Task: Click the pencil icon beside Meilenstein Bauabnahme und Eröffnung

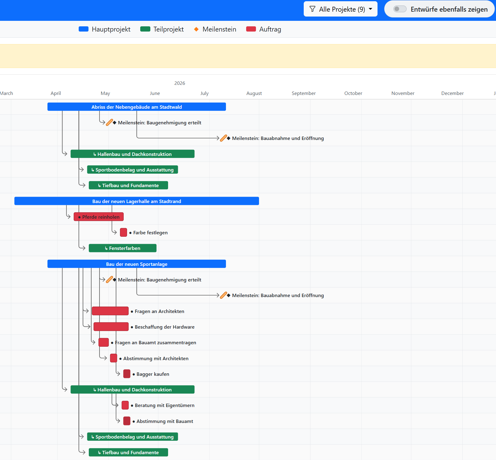Action: pyautogui.click(x=223, y=138)
